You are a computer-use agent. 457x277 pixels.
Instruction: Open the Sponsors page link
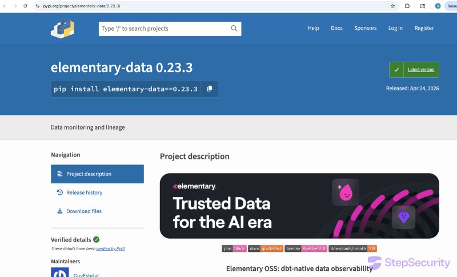pos(365,28)
